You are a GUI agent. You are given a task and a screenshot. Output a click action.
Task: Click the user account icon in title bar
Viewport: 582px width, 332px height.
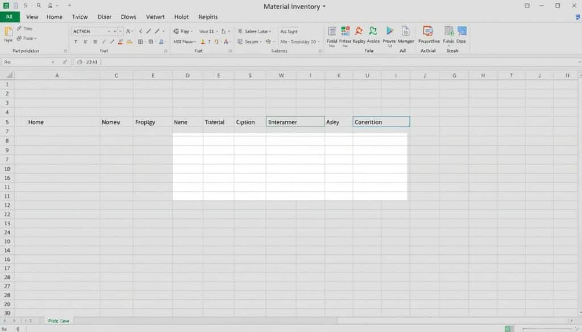coord(50,6)
